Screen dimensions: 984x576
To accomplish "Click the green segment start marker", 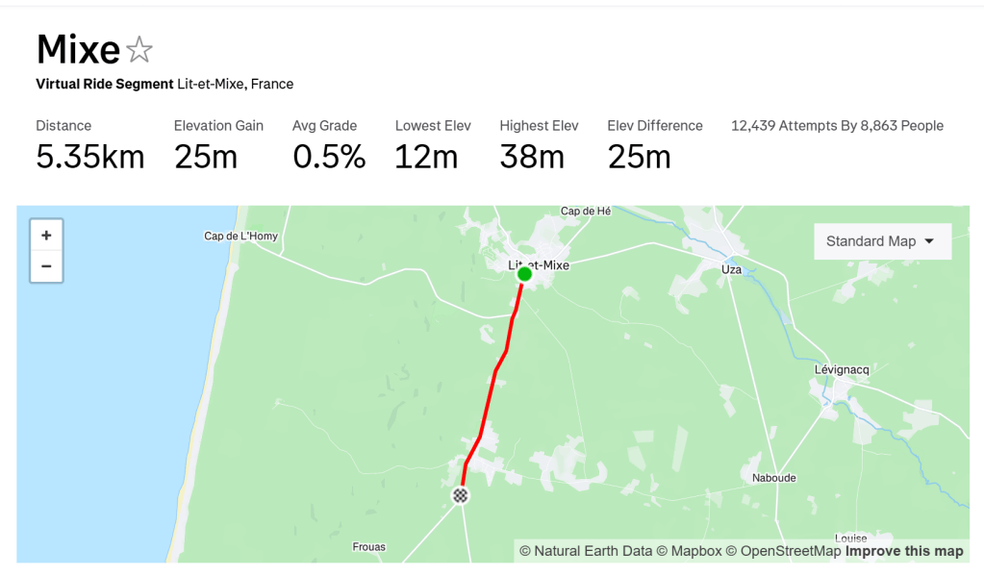I will coord(524,274).
